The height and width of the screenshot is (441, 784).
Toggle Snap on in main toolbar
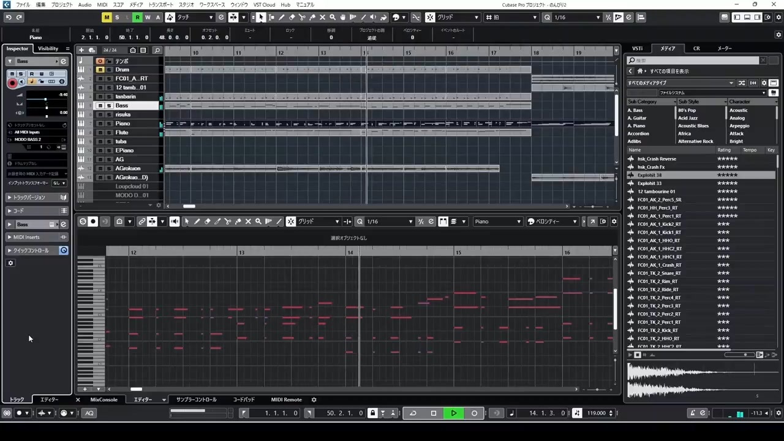coord(430,17)
